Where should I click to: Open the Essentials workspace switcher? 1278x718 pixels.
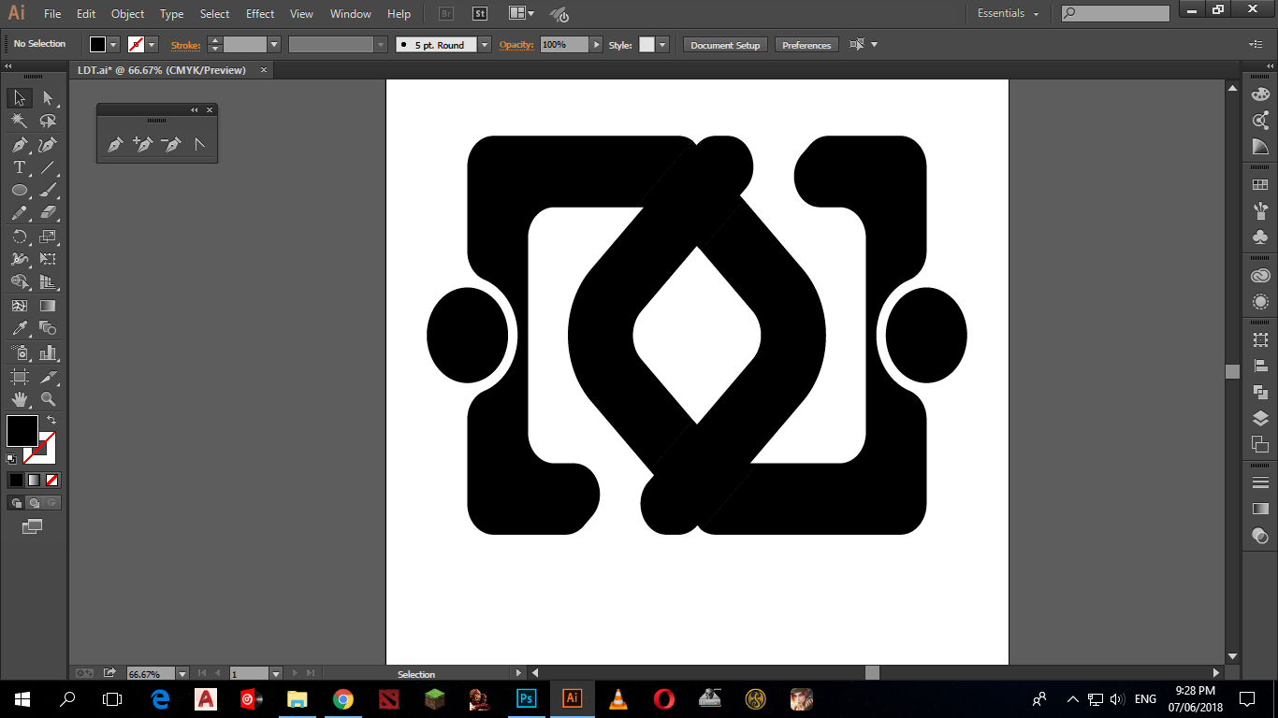coord(1009,14)
